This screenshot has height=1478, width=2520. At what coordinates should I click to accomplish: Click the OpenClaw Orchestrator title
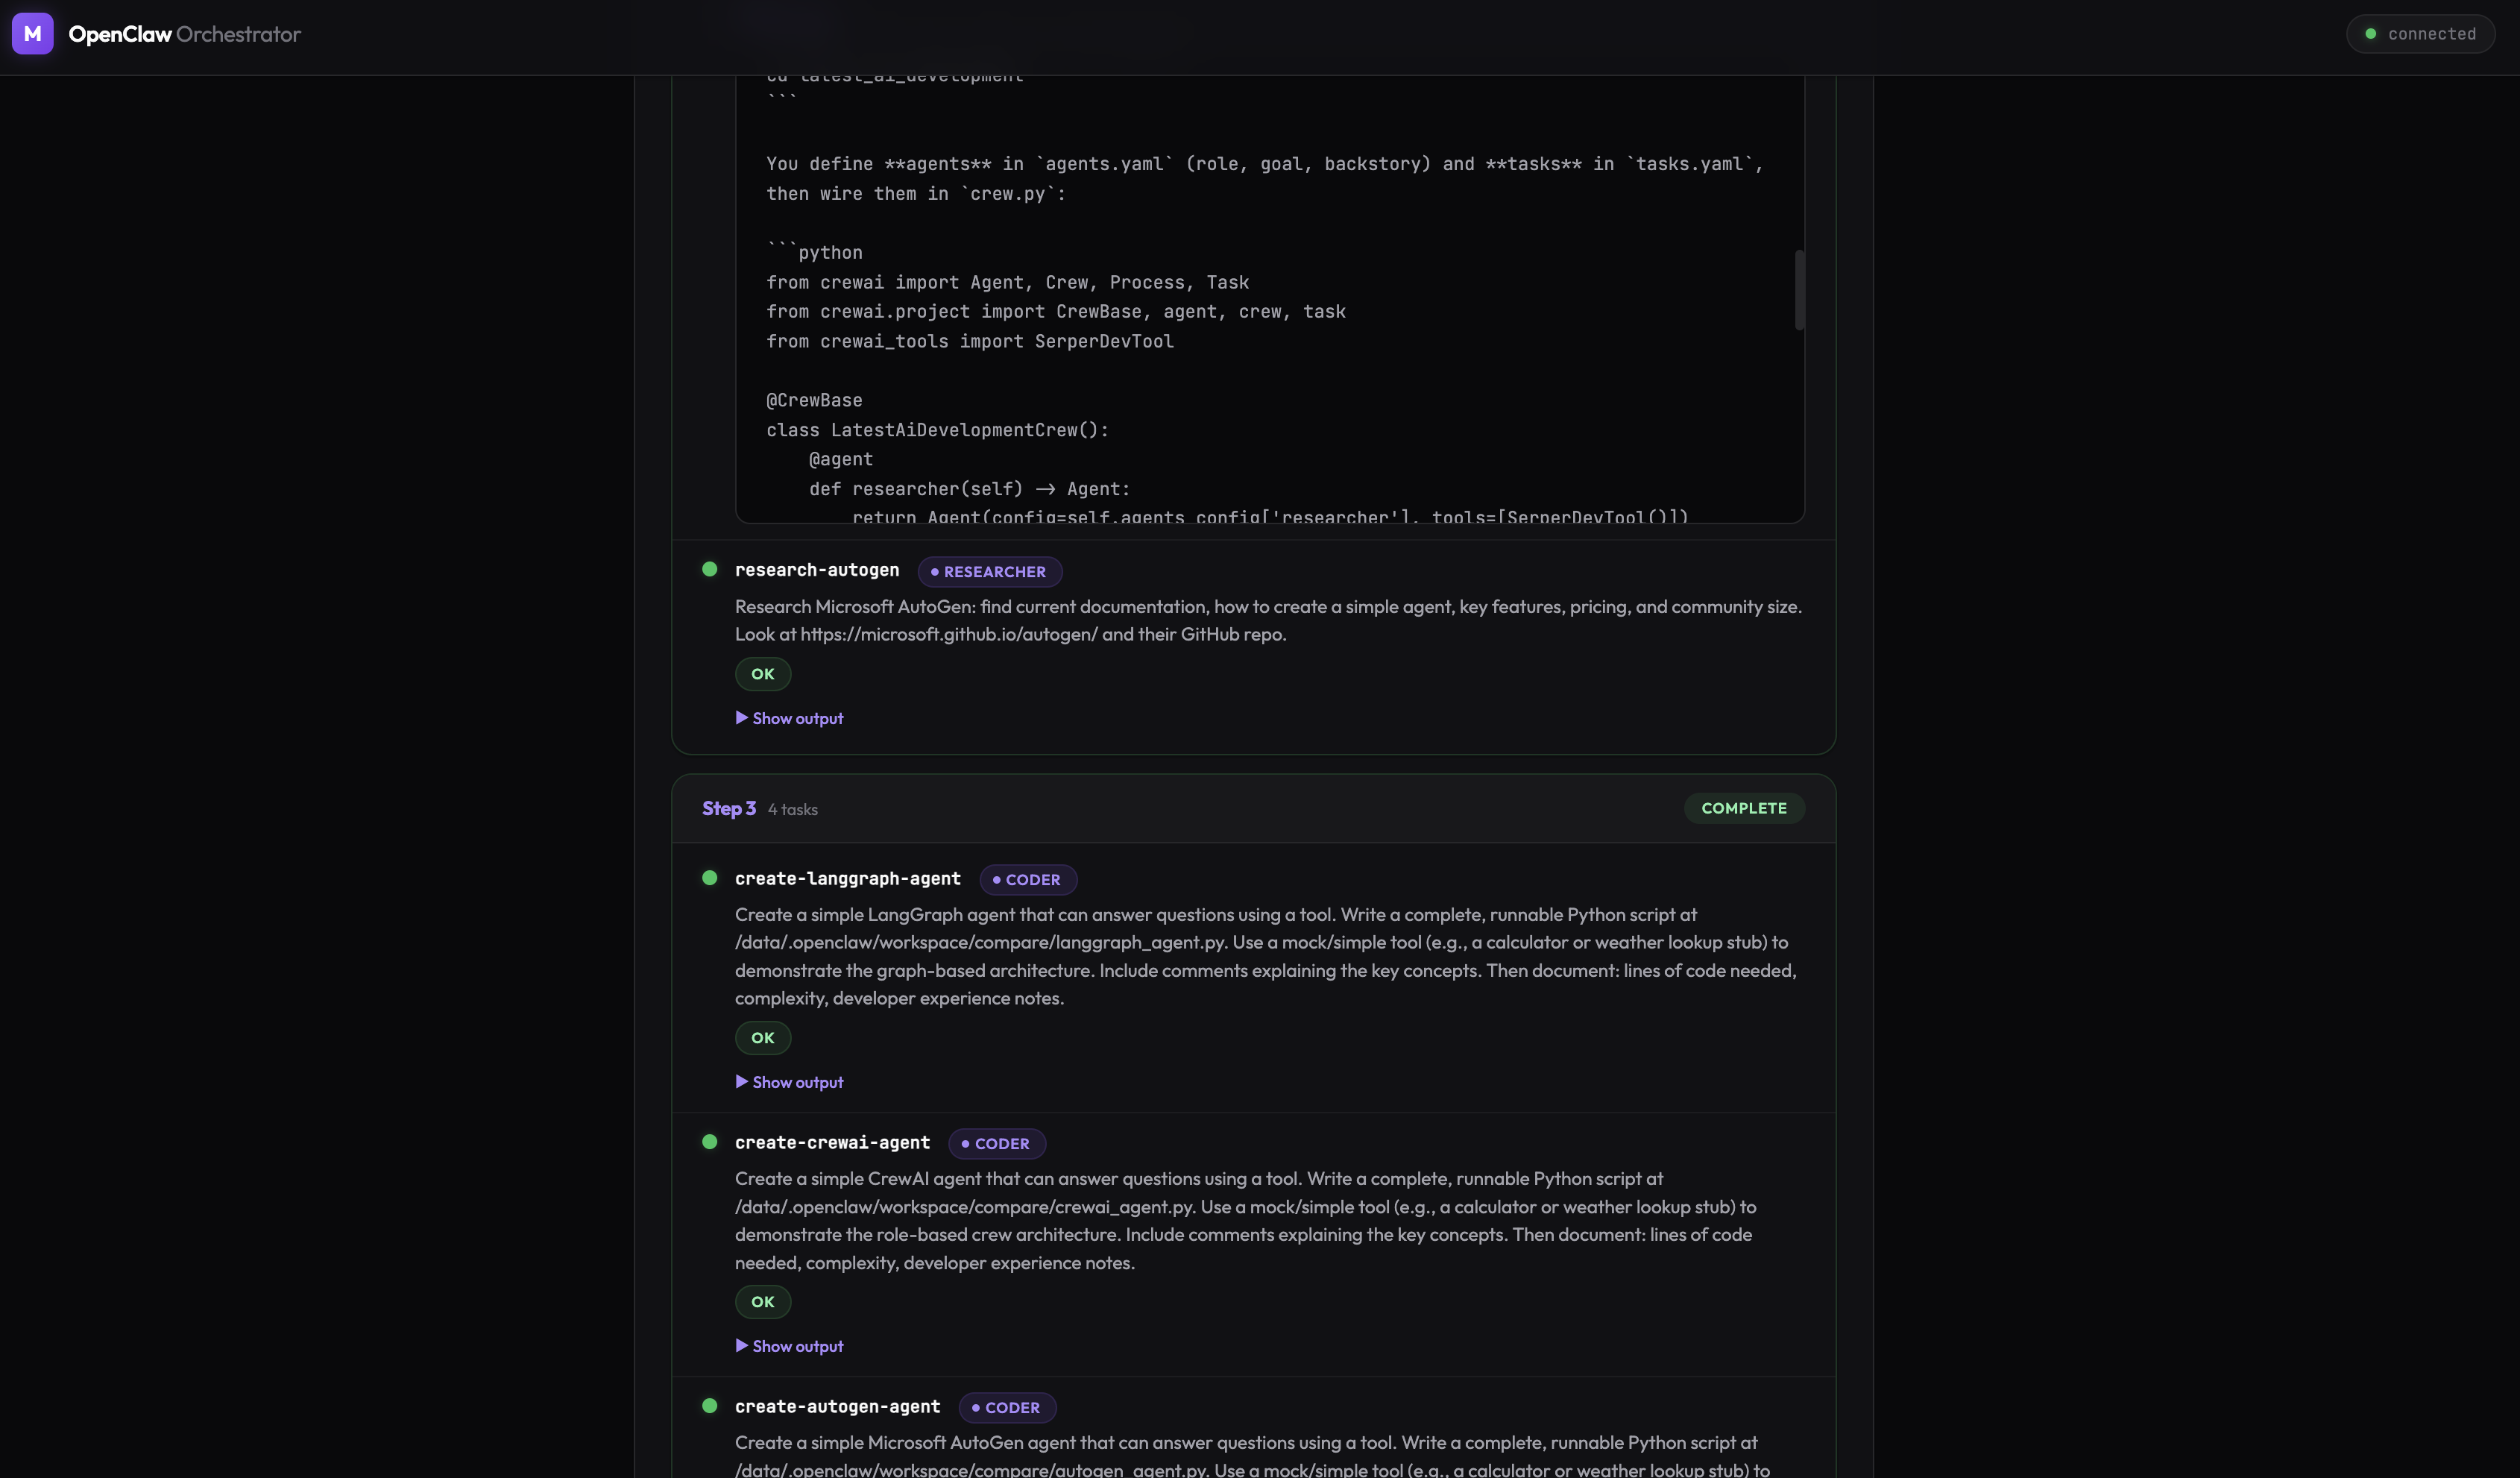point(185,33)
